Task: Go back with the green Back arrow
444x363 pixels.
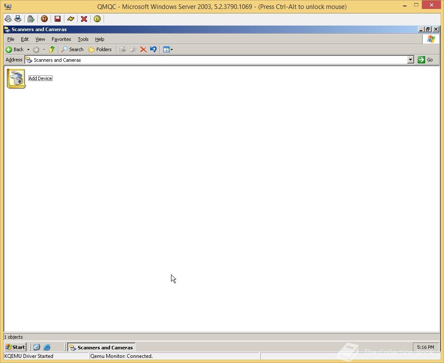Action: click(15, 49)
